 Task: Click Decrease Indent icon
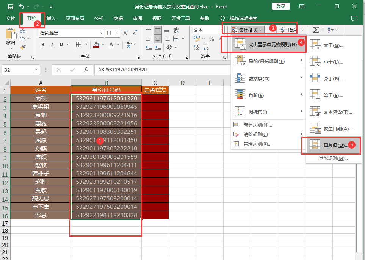coord(149,47)
